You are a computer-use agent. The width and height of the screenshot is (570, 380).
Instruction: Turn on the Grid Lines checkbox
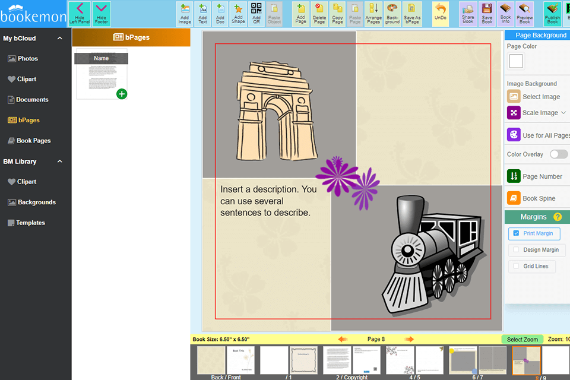(x=516, y=266)
